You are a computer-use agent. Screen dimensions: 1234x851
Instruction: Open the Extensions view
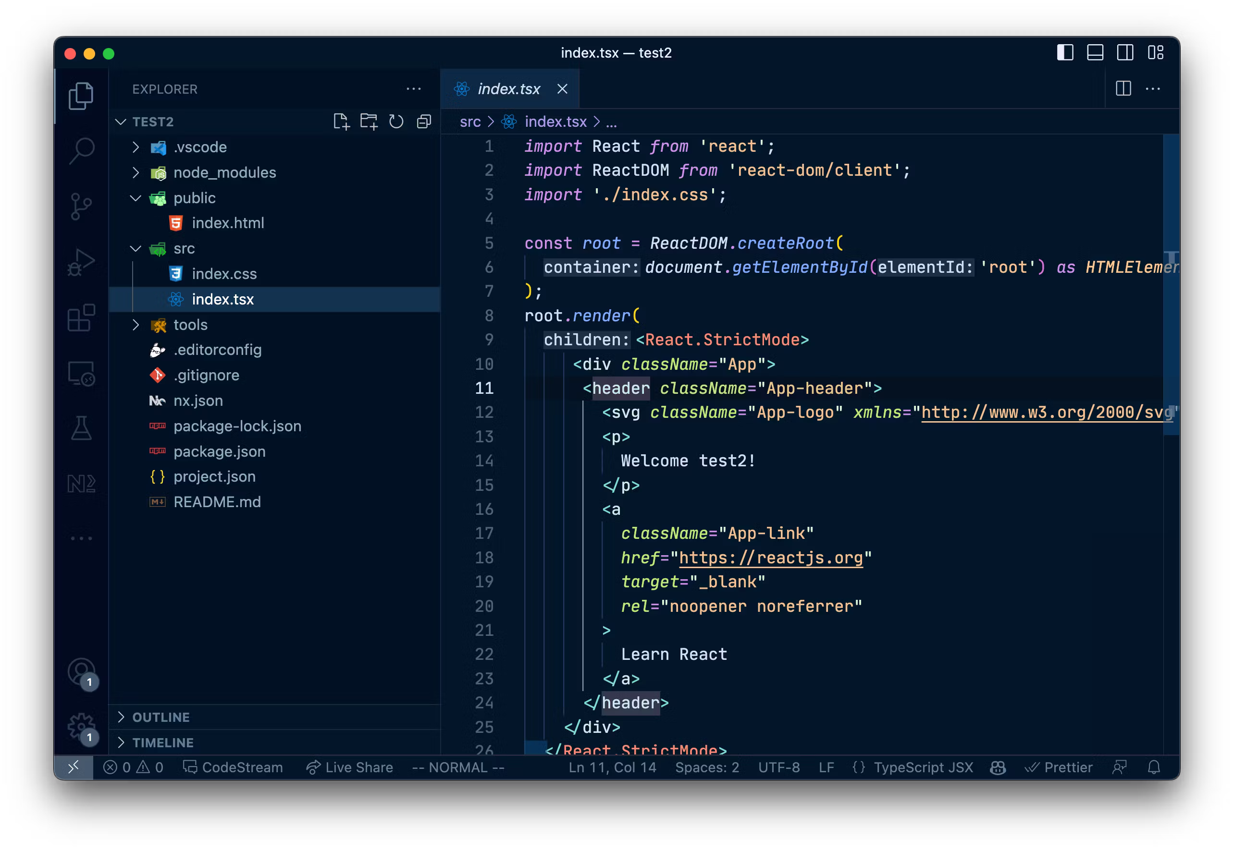coord(81,318)
